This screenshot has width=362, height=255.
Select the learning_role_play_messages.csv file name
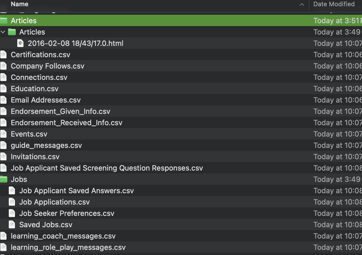[x=68, y=247]
